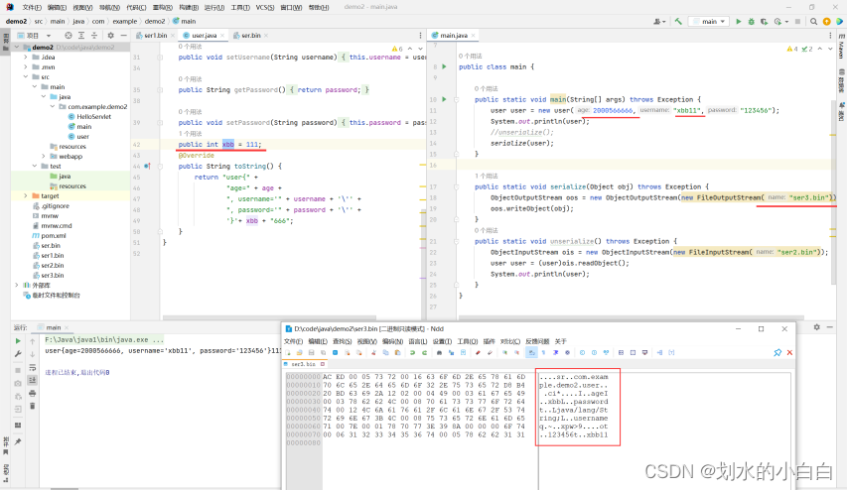Image resolution: width=847 pixels, height=490 pixels.
Task: Expand the target folder in project tree
Action: (x=26, y=195)
